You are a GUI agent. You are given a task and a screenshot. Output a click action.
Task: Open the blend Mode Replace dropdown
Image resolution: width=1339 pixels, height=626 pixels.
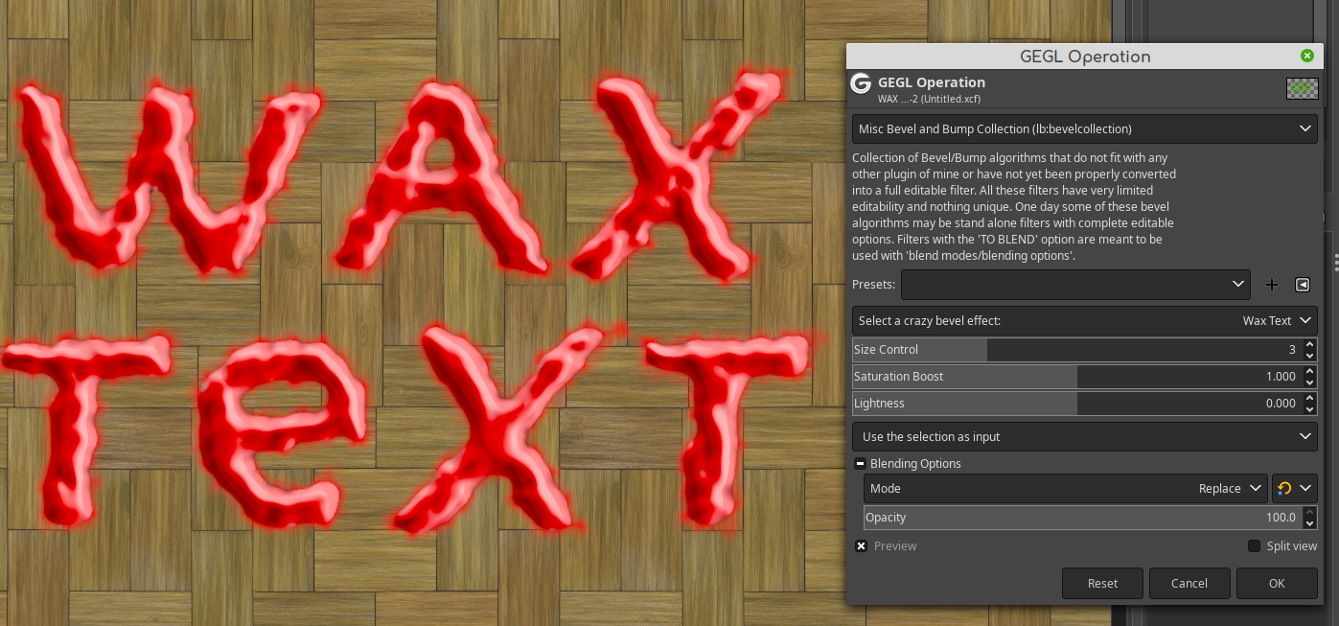point(1066,489)
